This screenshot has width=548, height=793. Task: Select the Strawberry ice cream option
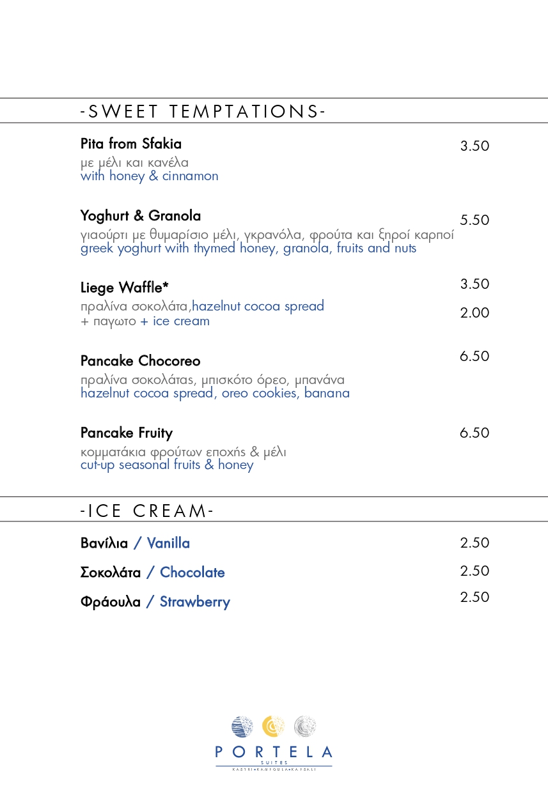tap(155, 602)
